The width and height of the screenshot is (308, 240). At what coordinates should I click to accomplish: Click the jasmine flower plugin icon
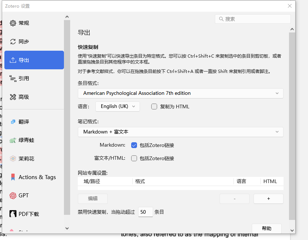(x=13, y=158)
